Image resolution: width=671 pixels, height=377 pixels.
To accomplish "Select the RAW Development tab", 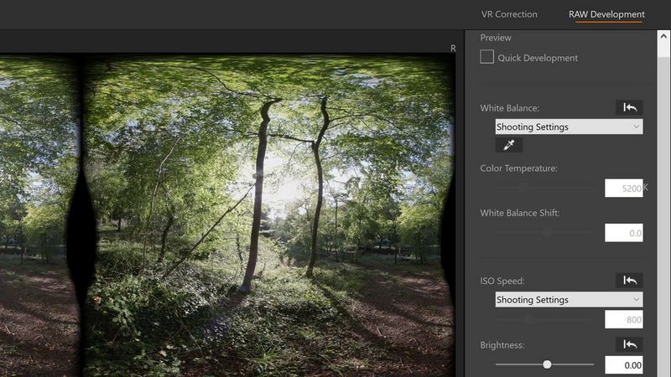I will tap(606, 14).
